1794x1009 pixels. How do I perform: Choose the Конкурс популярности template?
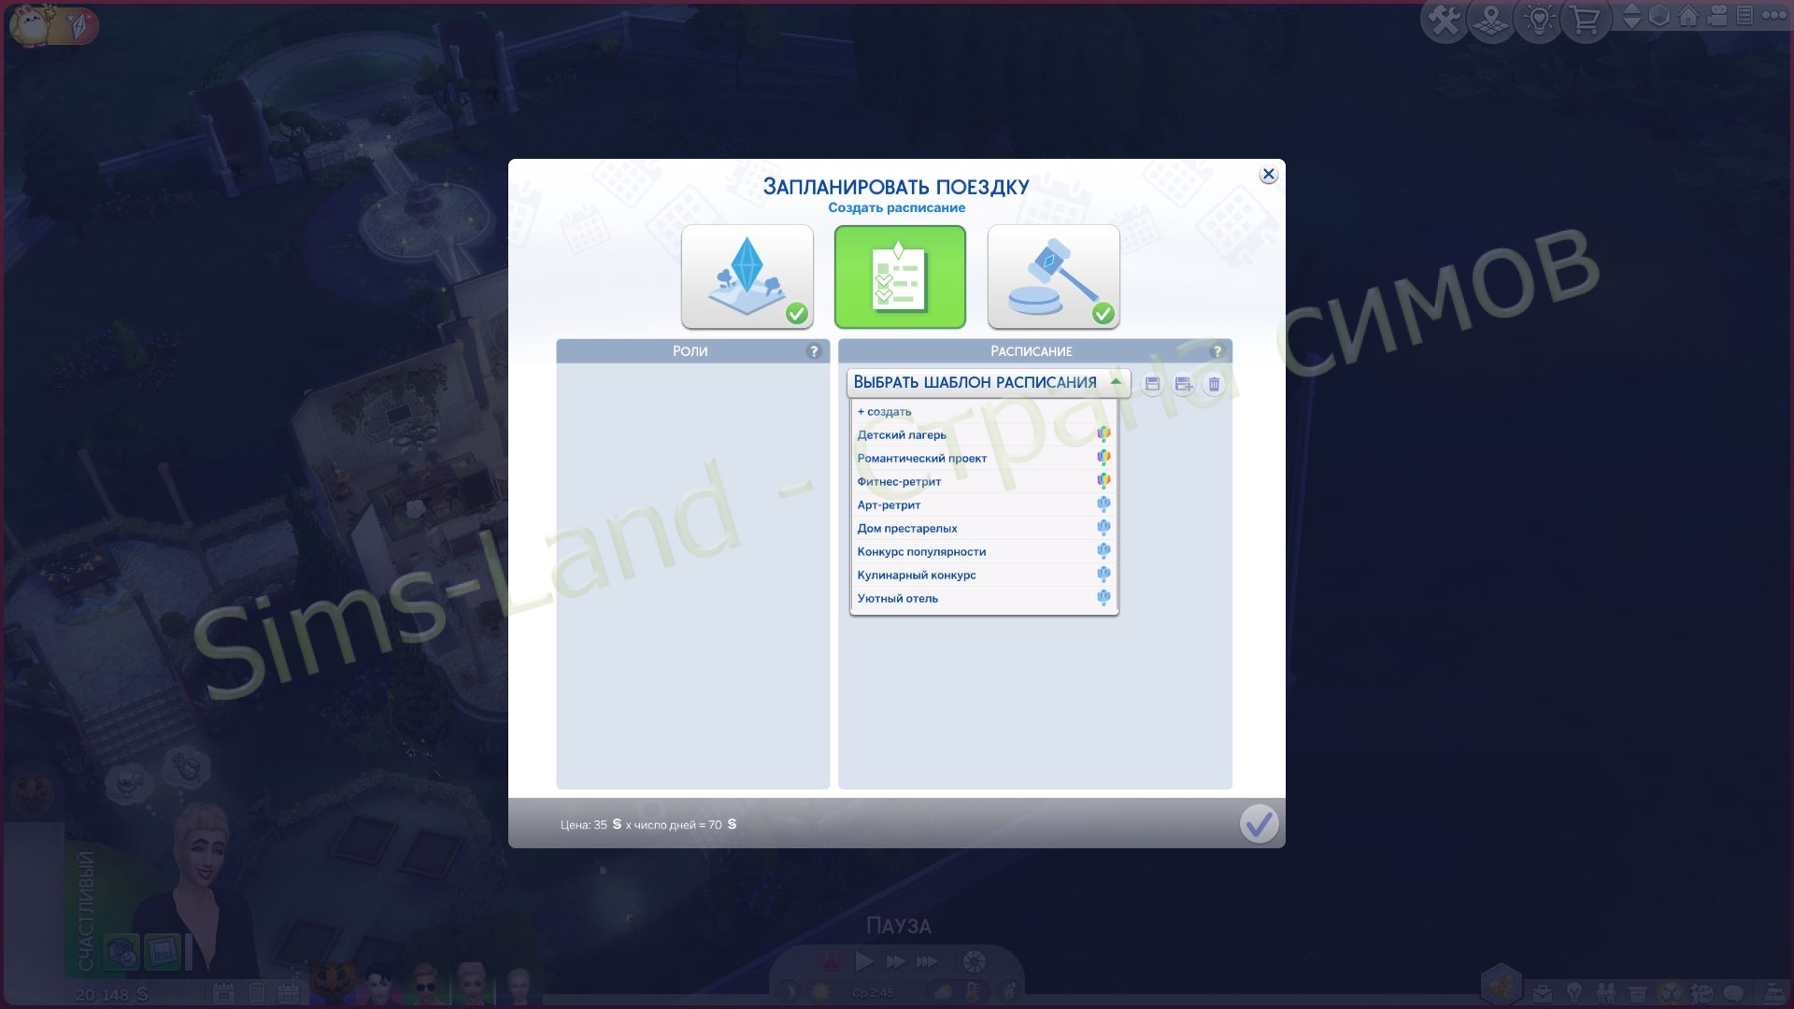[921, 552]
